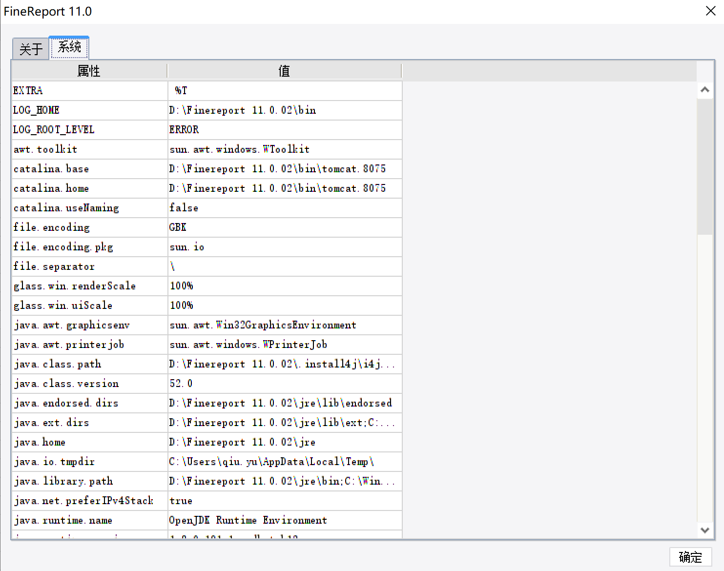Click the 值 column header
This screenshot has width=724, height=571.
point(284,71)
